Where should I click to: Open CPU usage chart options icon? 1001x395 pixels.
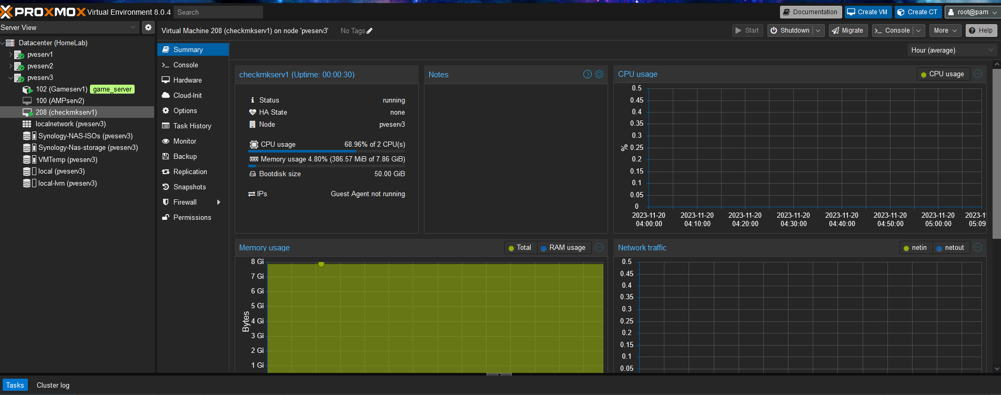pos(978,74)
